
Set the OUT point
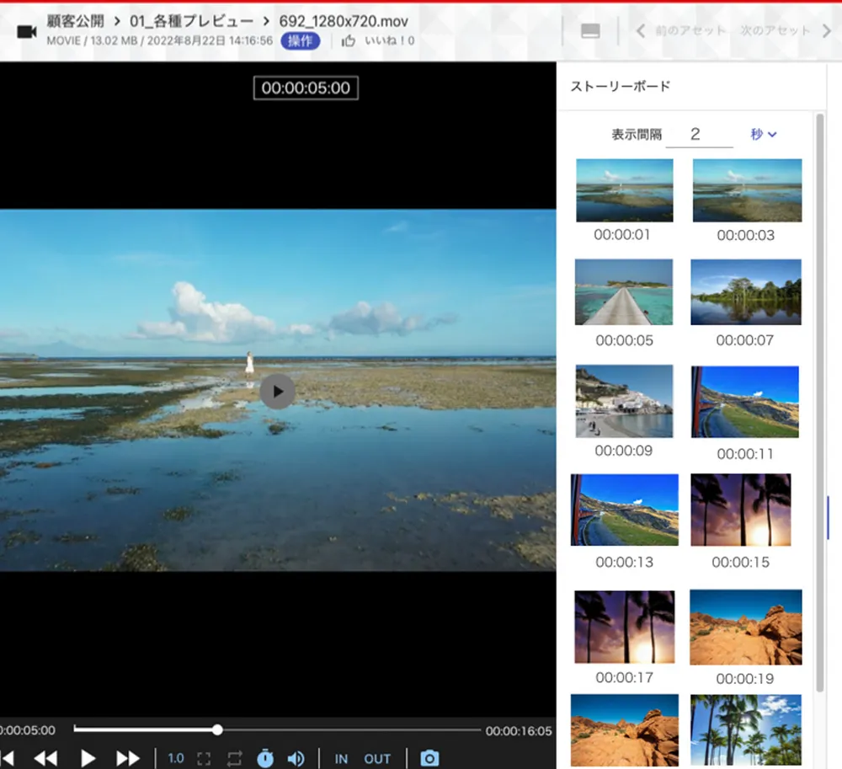click(377, 759)
